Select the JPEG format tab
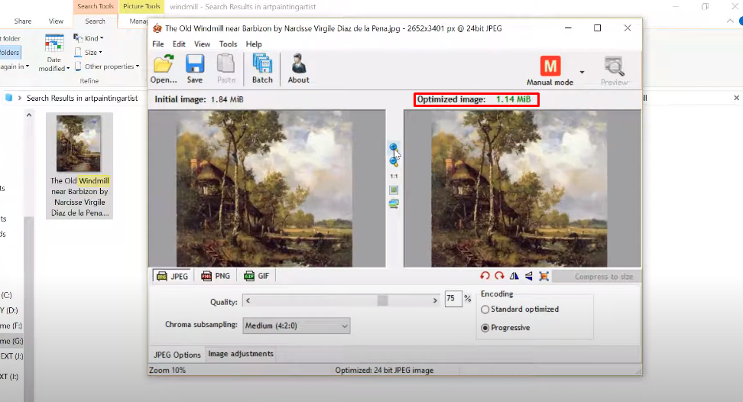 pyautogui.click(x=173, y=276)
